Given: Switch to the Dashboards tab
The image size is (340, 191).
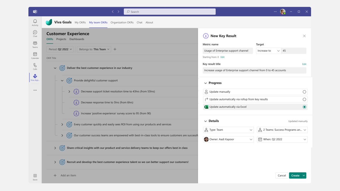Looking at the screenshot, I should pos(77,39).
